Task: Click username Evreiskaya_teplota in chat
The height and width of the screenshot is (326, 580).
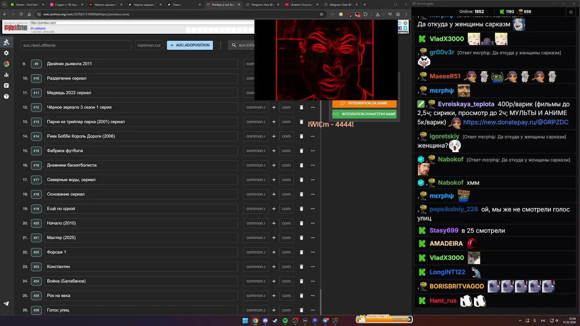Action: click(x=466, y=104)
